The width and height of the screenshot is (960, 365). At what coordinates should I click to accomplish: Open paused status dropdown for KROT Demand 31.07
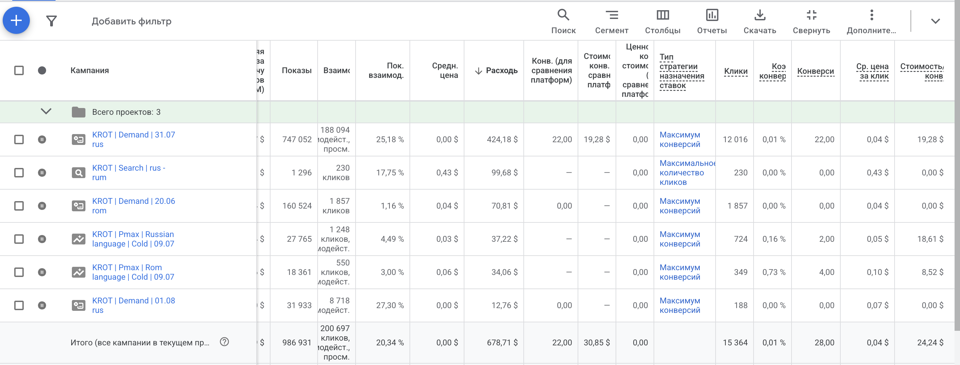click(x=42, y=139)
